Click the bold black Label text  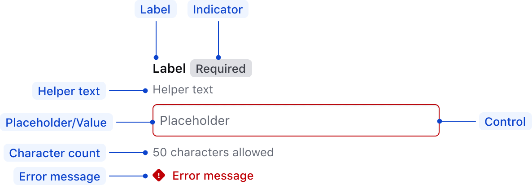pyautogui.click(x=169, y=69)
